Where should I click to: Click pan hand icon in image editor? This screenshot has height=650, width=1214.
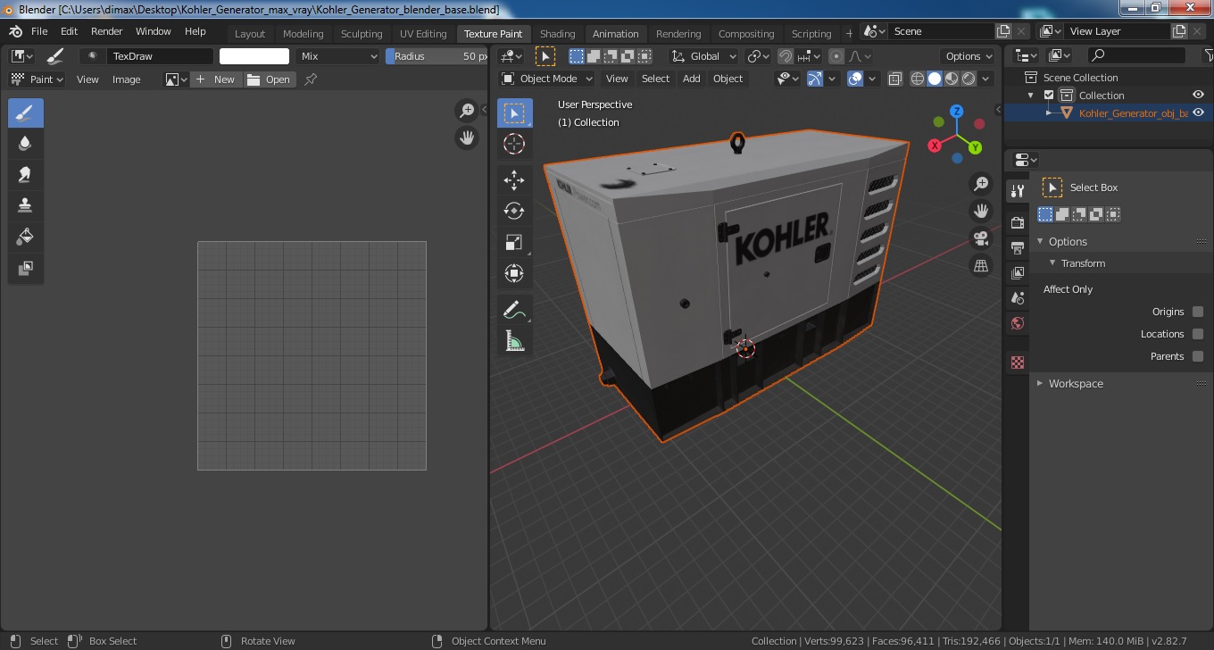pos(467,137)
